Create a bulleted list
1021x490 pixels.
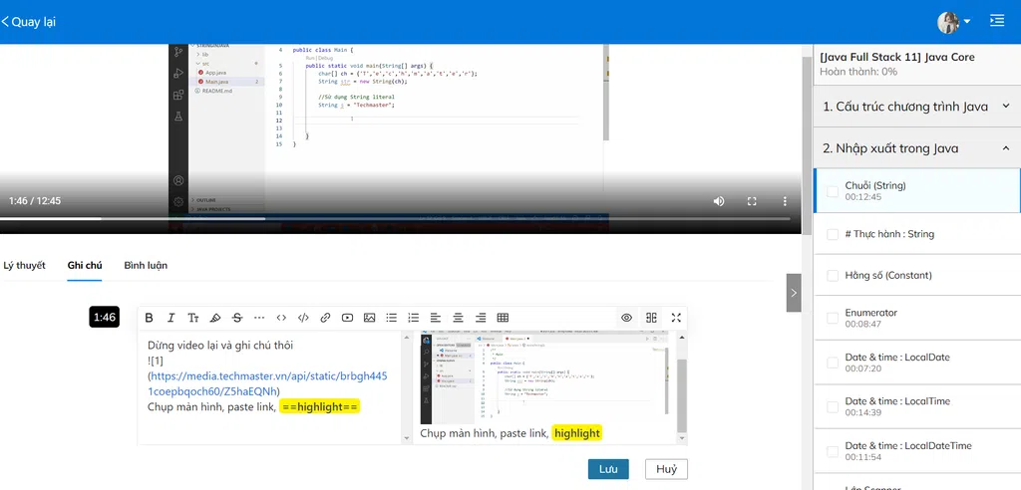click(391, 318)
